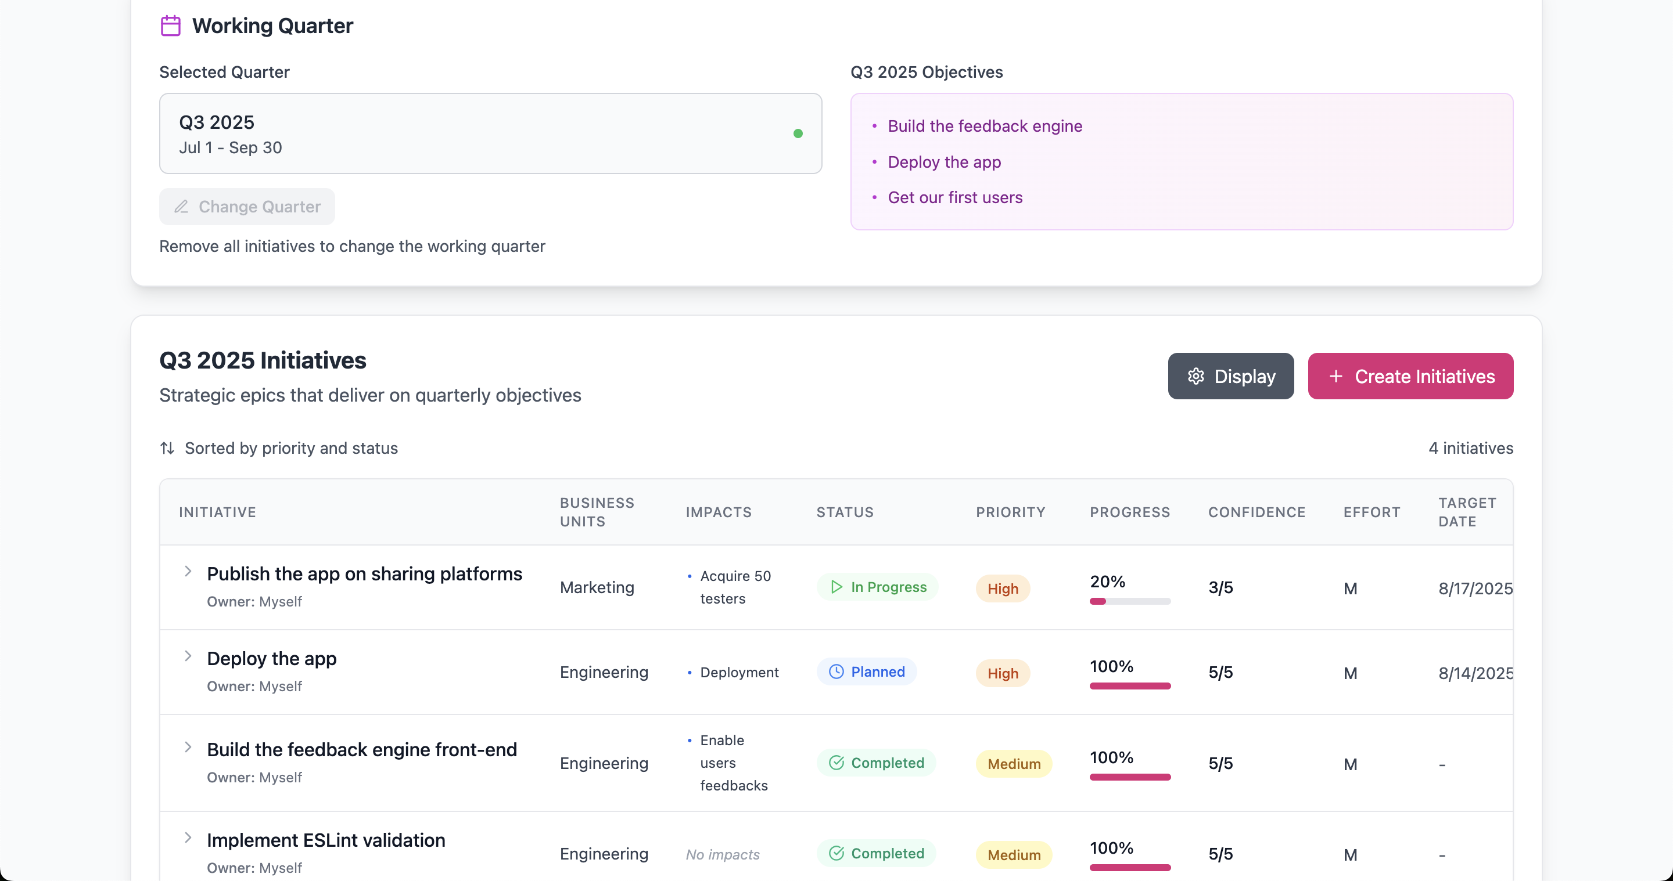Click the No impacts cell
1673x881 pixels.
pos(723,854)
